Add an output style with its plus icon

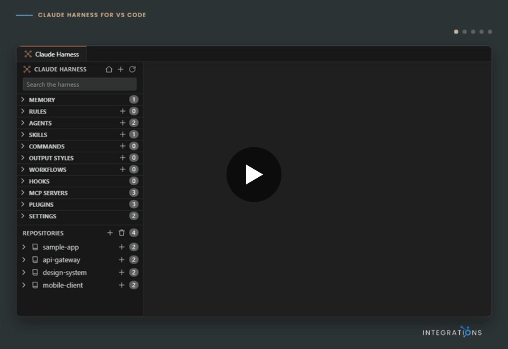(123, 158)
